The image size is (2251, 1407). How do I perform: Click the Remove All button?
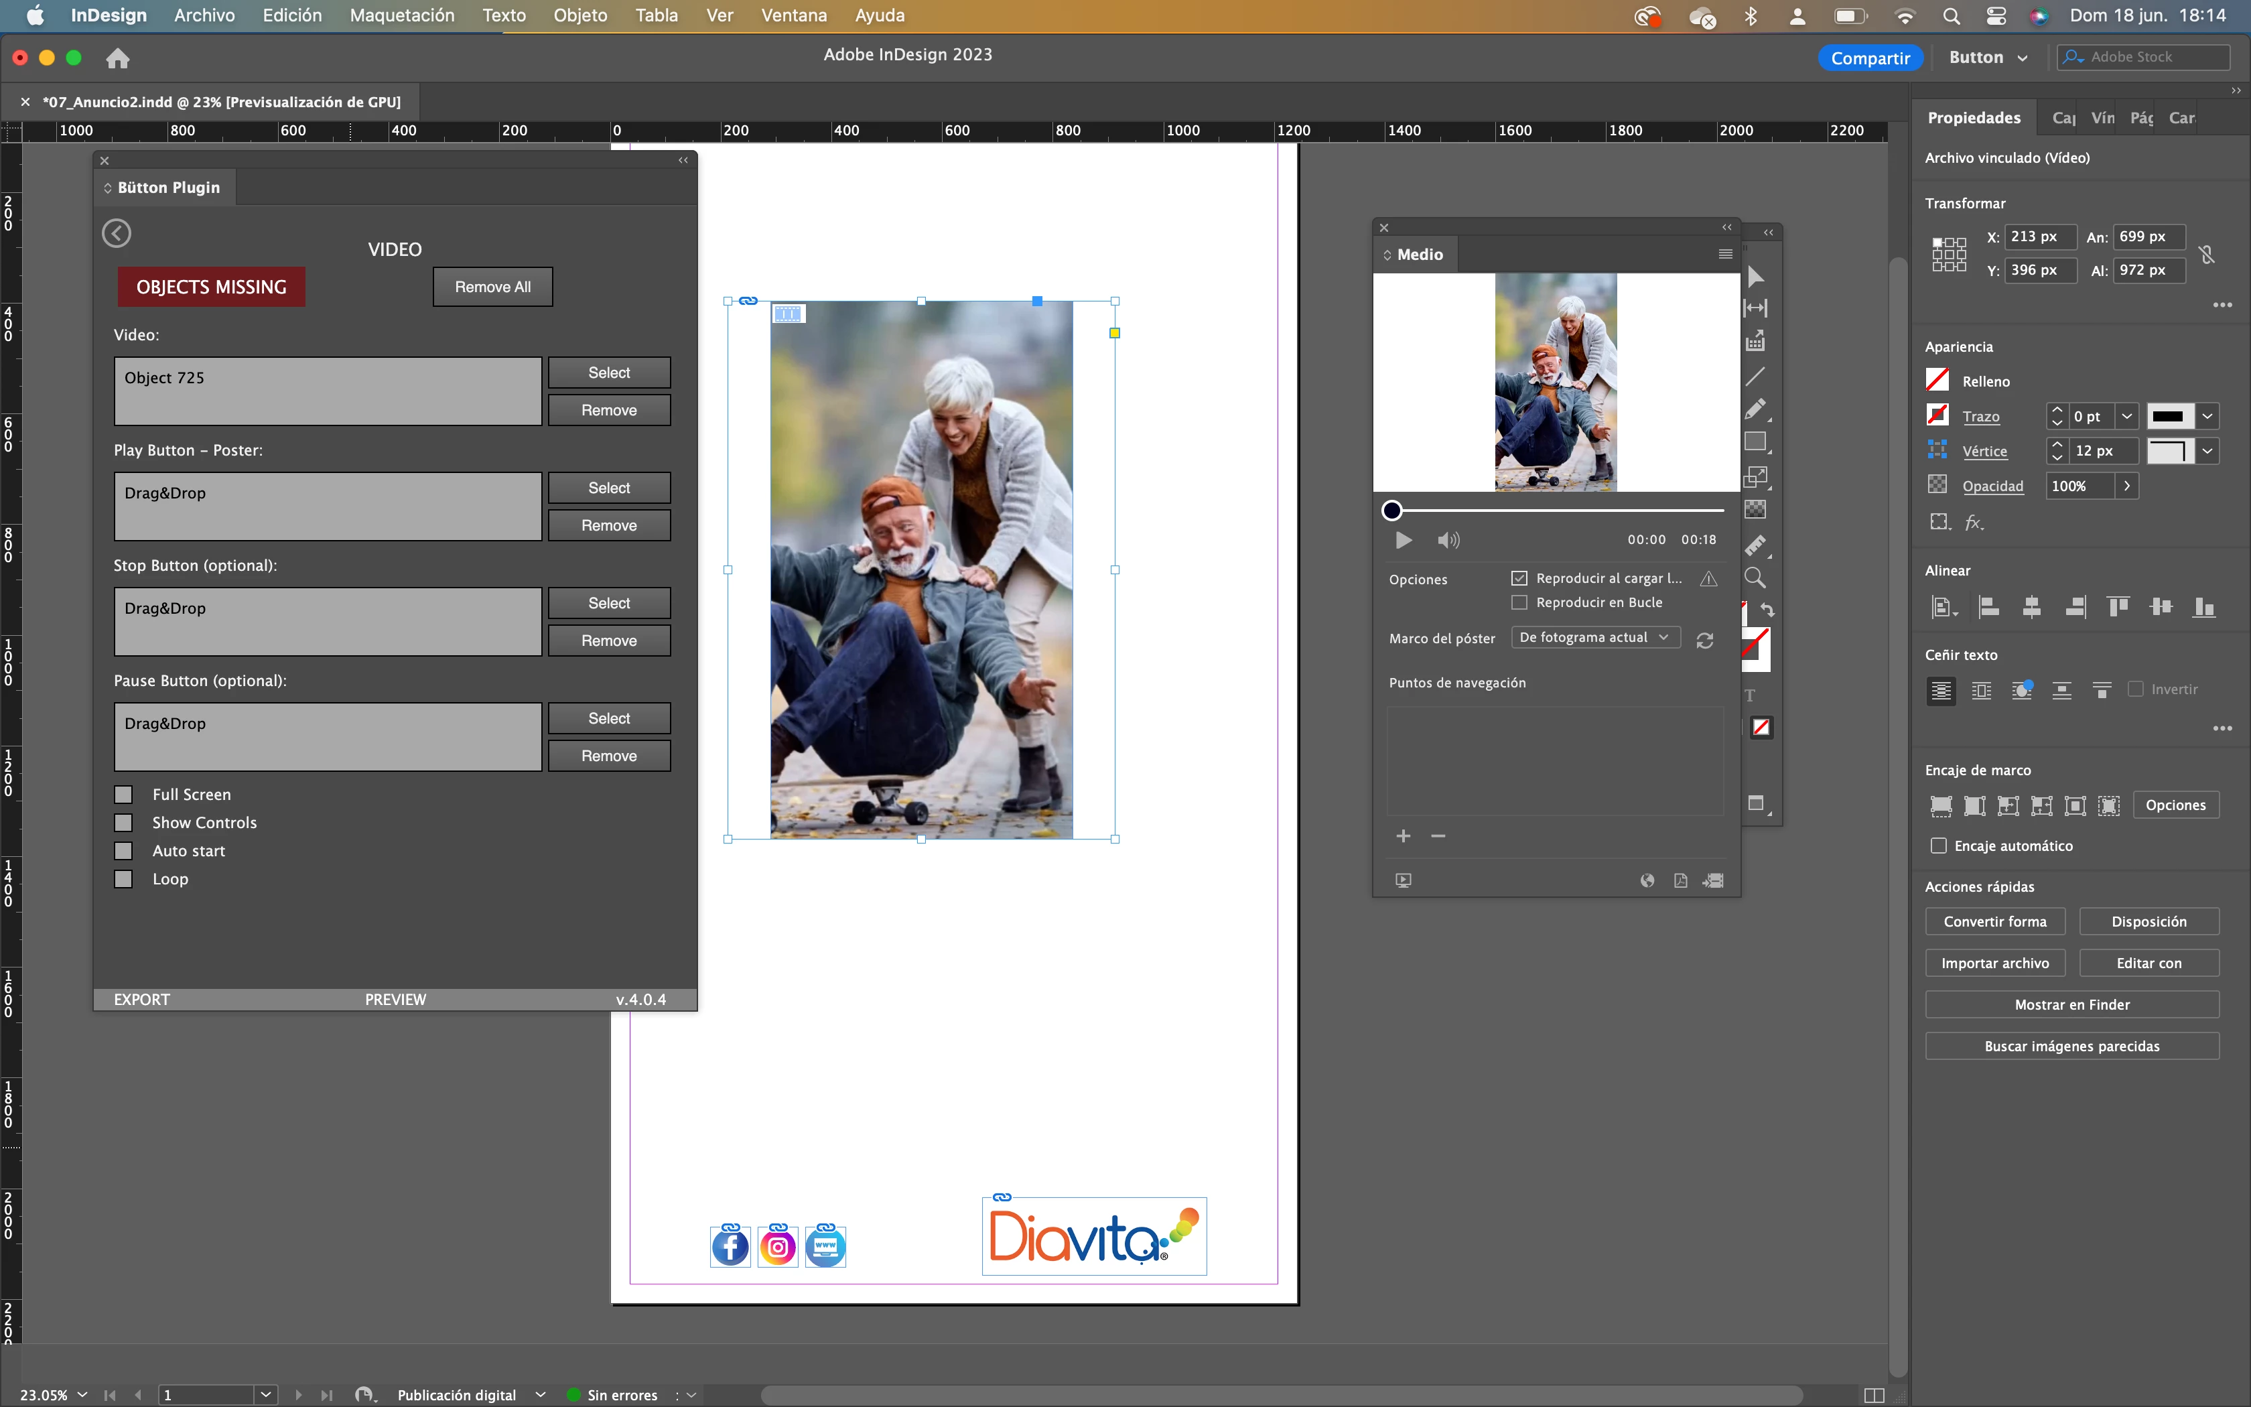click(x=492, y=287)
